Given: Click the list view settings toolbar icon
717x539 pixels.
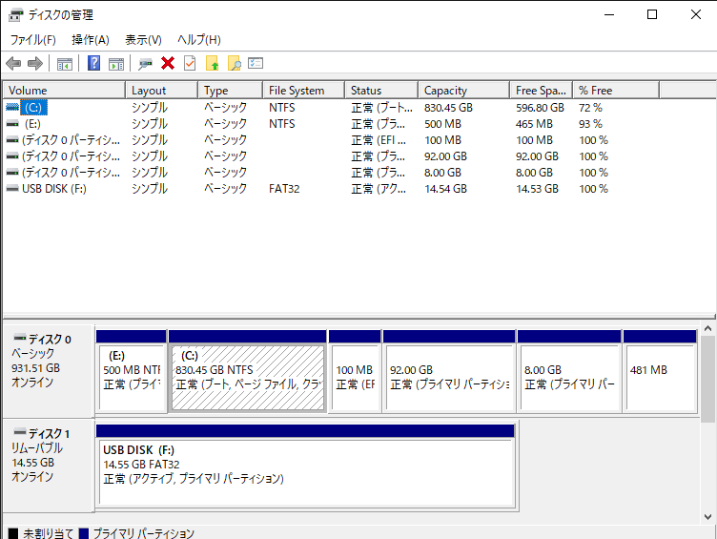Looking at the screenshot, I should 256,63.
